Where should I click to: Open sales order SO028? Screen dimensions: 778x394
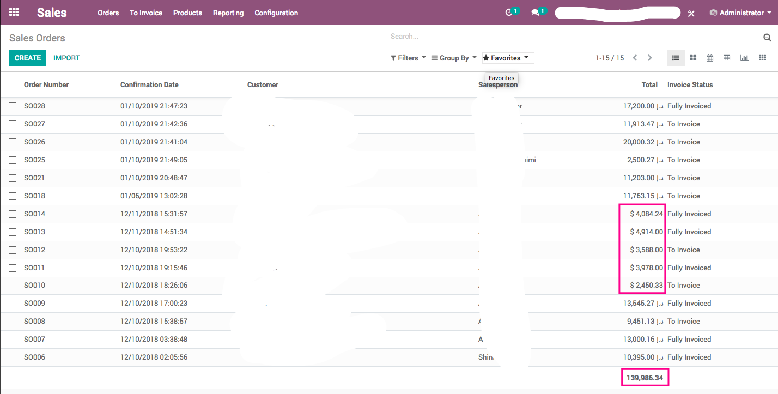pos(34,106)
